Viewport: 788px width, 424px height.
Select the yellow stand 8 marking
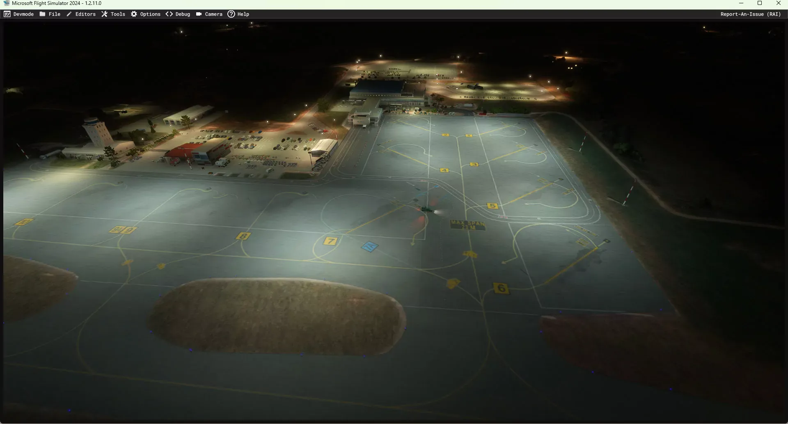(243, 236)
